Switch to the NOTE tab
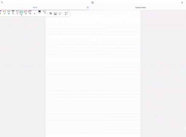Viewport: 186px width, 137px height. pos(35,7)
